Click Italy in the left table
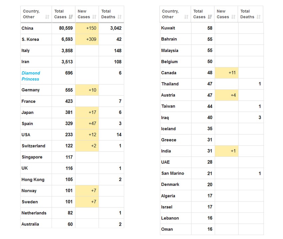 point(26,50)
